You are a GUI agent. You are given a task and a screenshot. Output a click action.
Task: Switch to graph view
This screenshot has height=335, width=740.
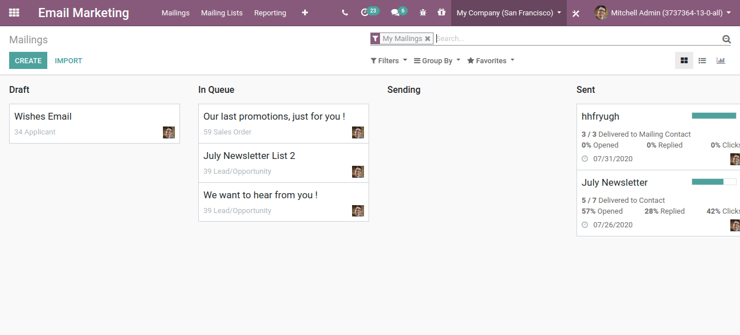(x=721, y=60)
